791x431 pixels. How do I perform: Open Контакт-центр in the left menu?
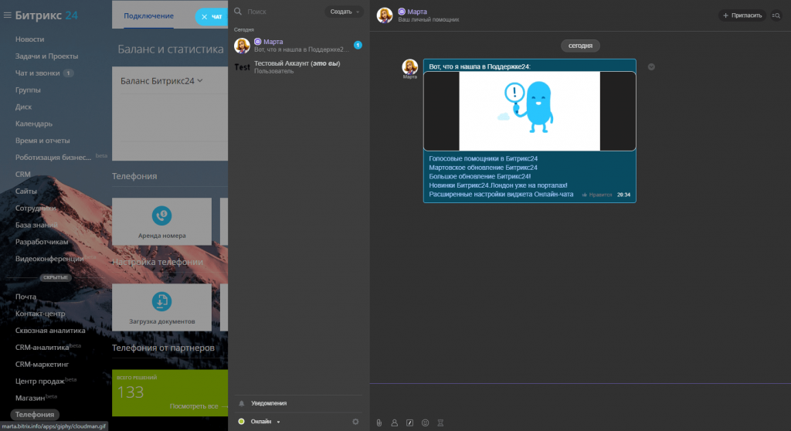(40, 314)
